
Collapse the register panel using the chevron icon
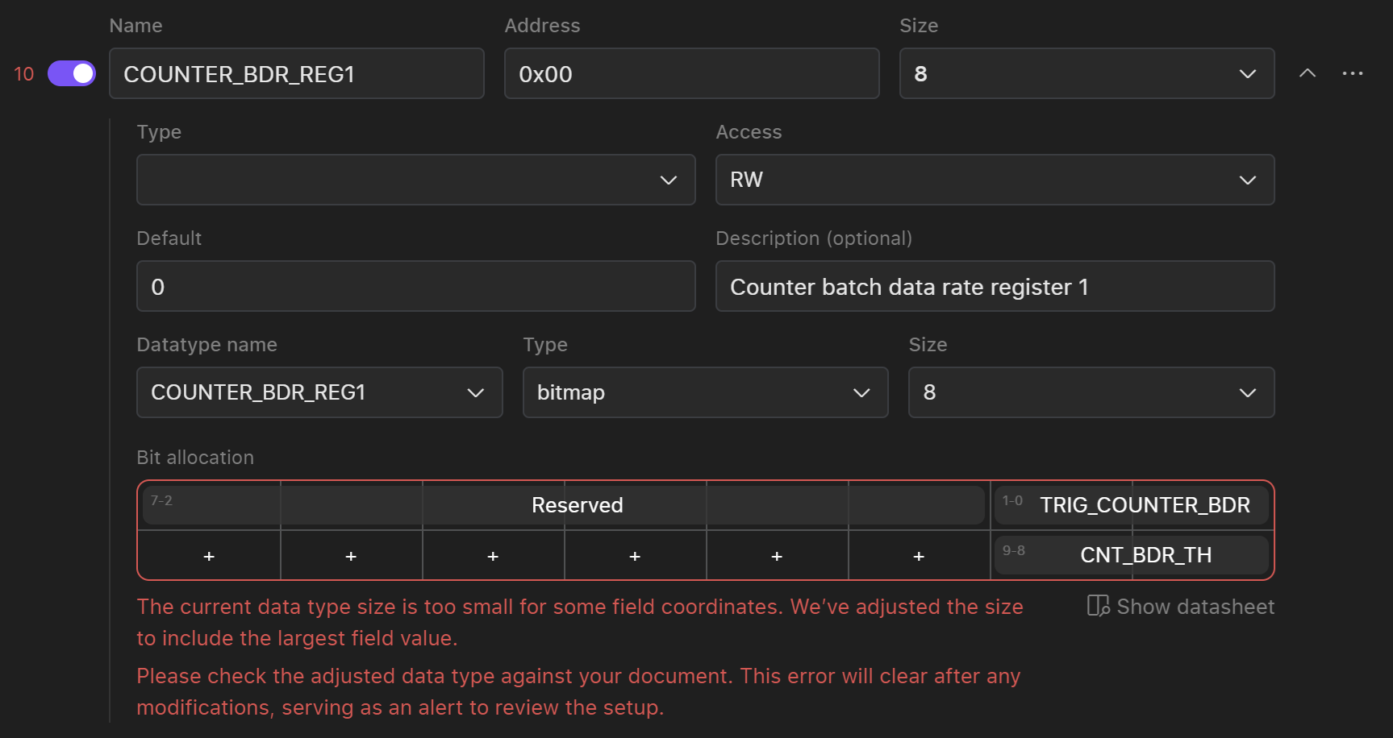pos(1308,73)
